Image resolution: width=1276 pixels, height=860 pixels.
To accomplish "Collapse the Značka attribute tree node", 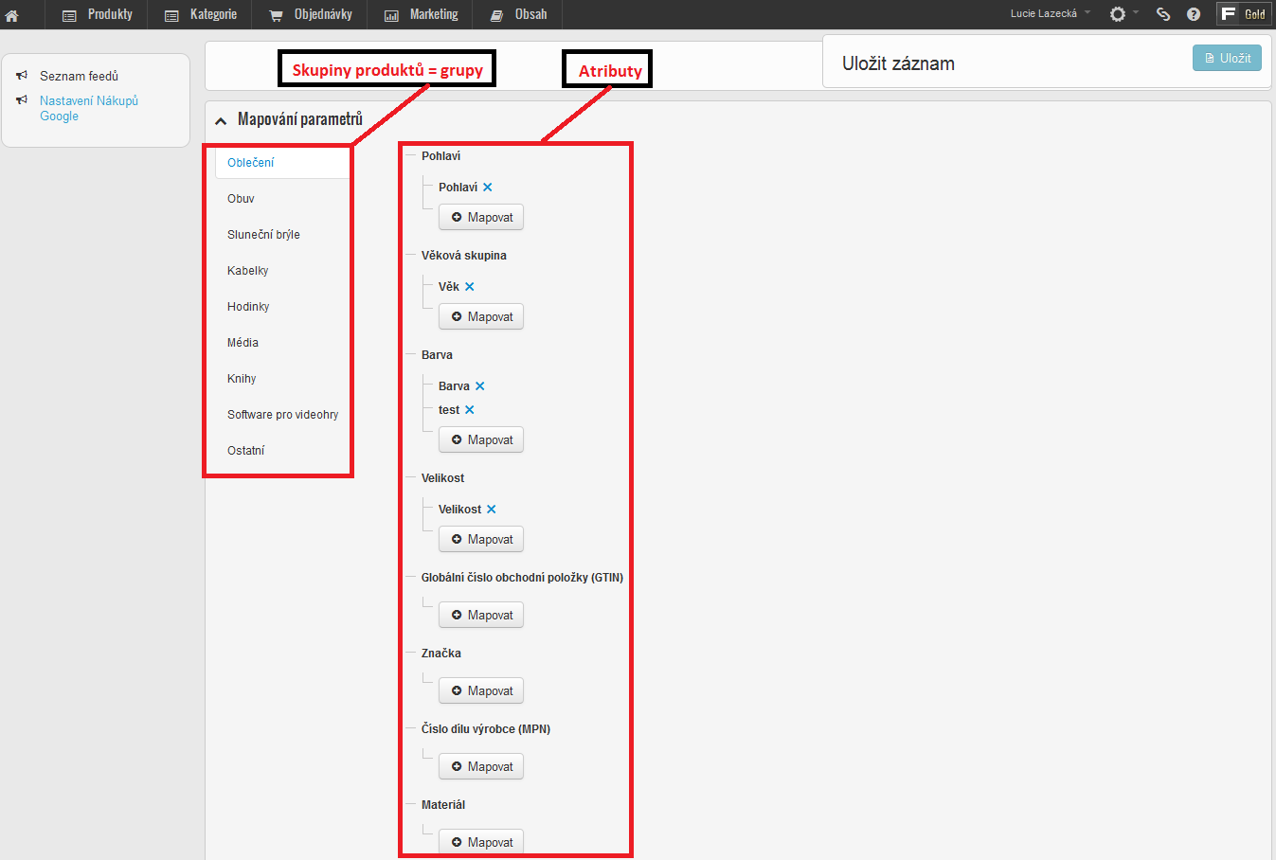I will [411, 654].
